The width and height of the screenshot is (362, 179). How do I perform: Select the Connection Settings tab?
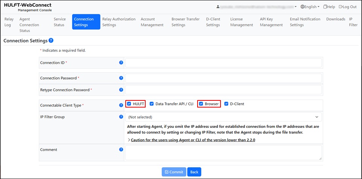(x=86, y=22)
